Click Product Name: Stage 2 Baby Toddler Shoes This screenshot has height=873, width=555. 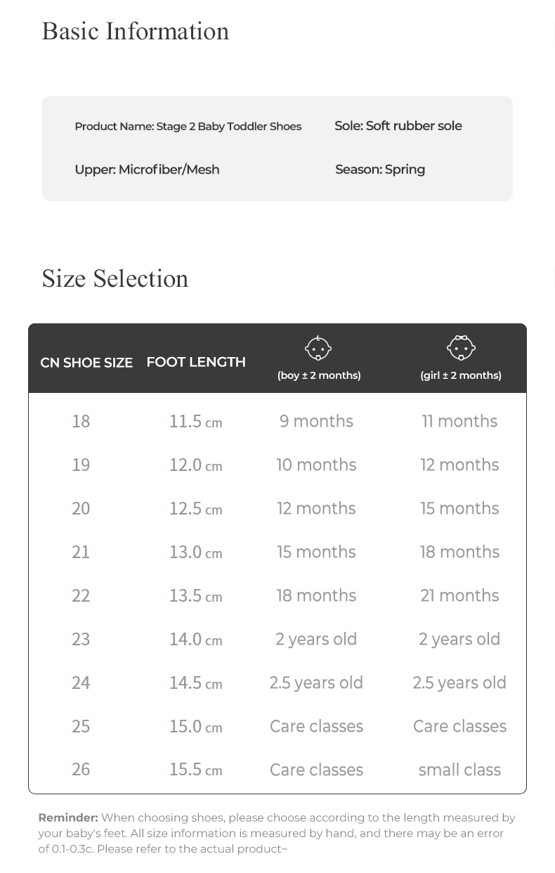188,127
